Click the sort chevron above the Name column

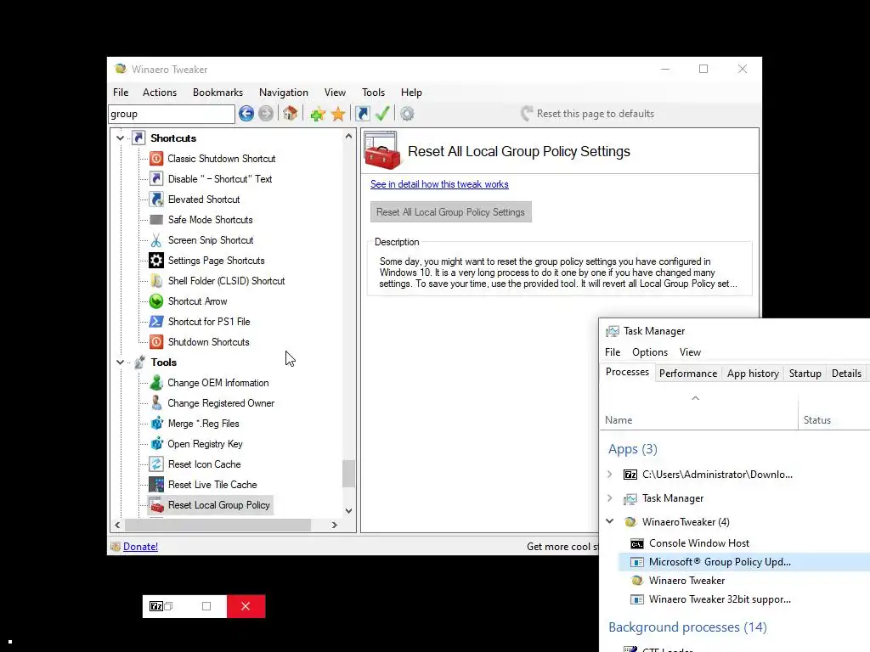pyautogui.click(x=695, y=398)
